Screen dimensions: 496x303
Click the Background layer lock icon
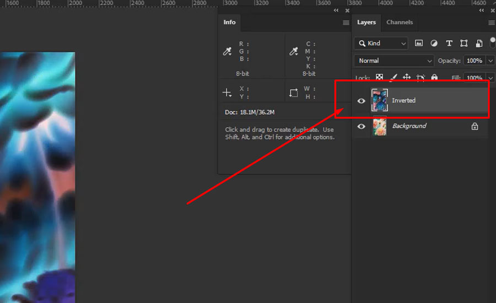tap(475, 126)
